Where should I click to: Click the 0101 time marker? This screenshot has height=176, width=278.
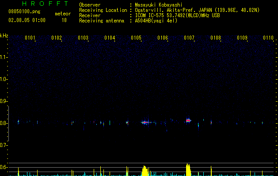(30, 38)
